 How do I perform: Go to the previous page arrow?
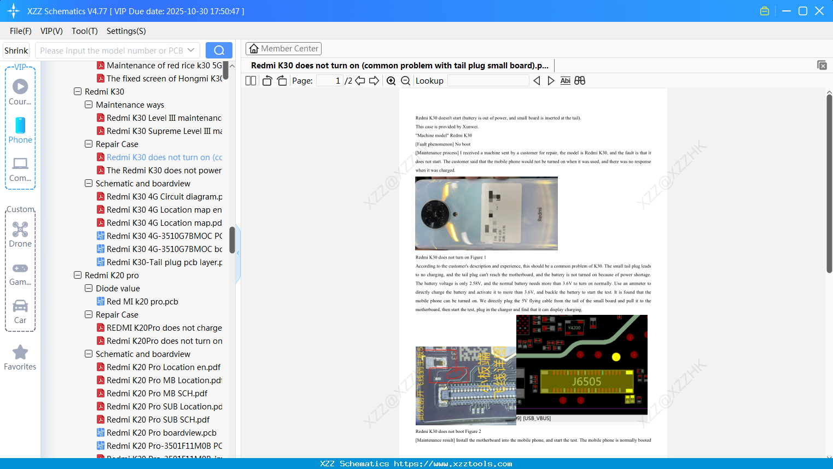360,81
